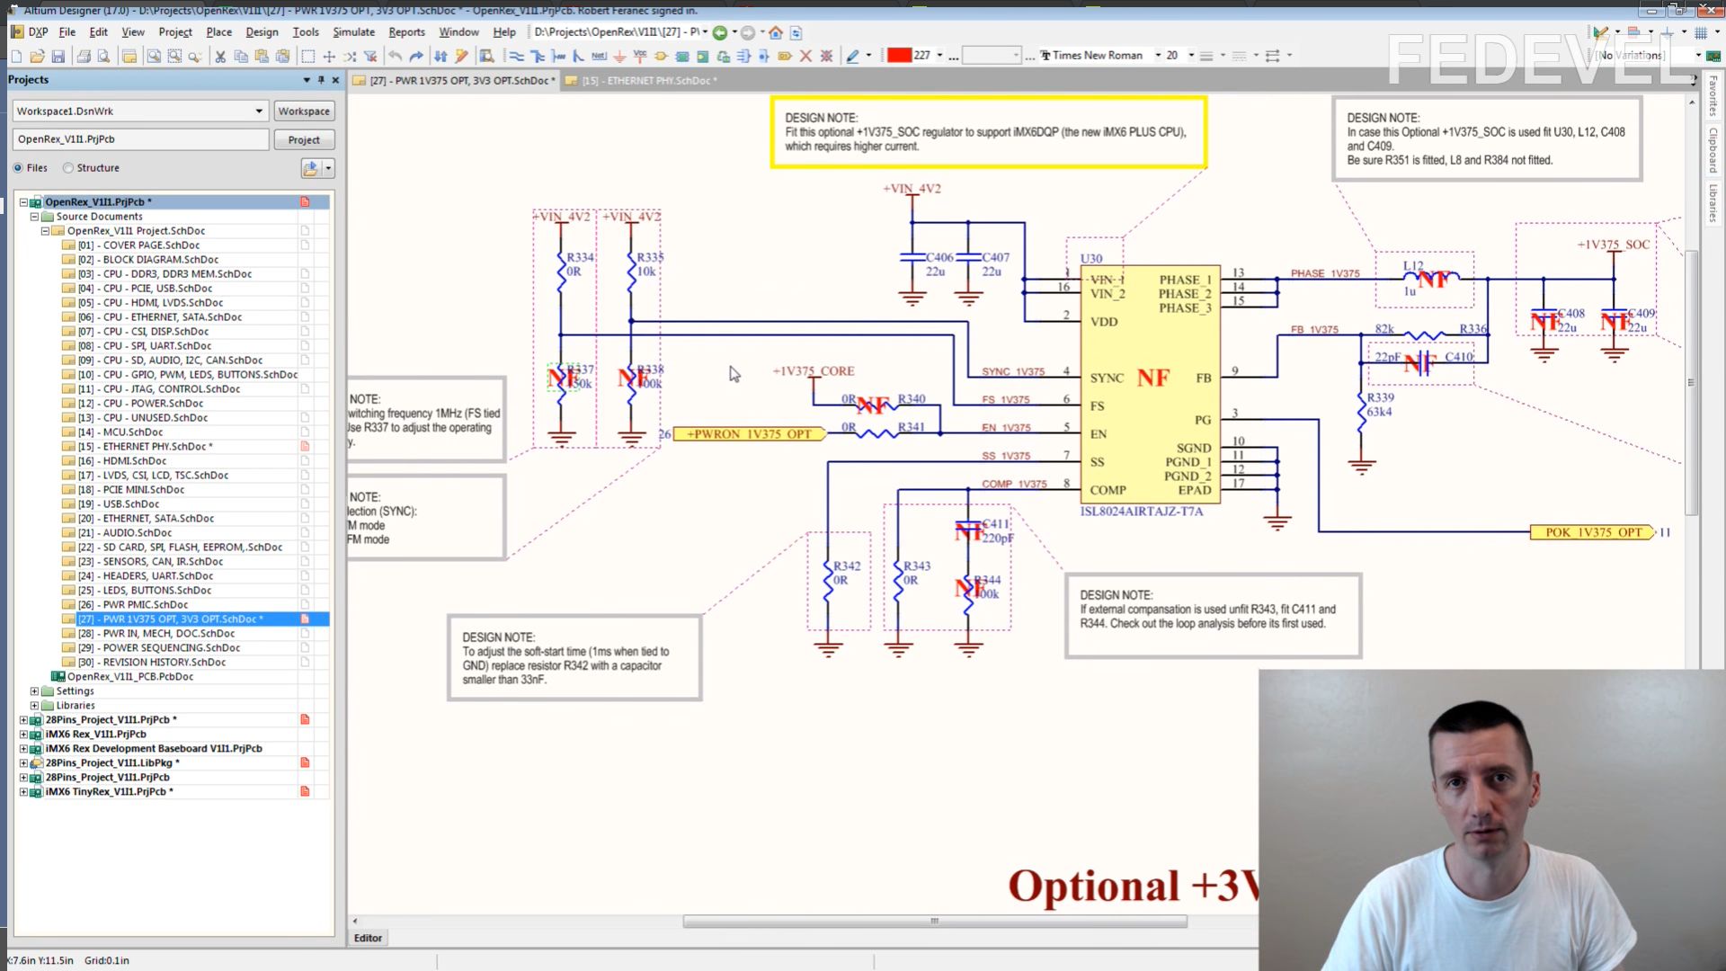The image size is (1726, 971).
Task: Pin the Projects panel
Action: [x=321, y=80]
